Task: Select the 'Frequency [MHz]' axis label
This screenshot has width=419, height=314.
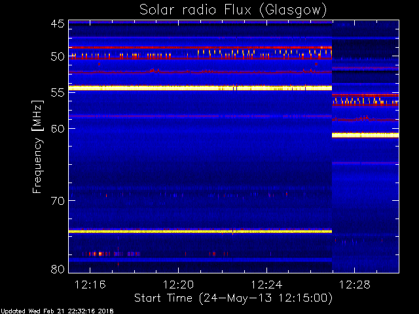Action: pos(37,147)
